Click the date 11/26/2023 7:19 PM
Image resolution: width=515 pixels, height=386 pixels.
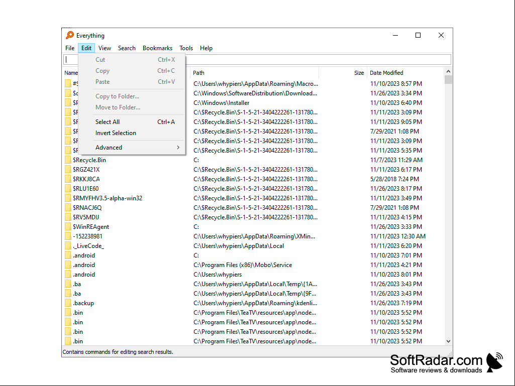(x=396, y=303)
